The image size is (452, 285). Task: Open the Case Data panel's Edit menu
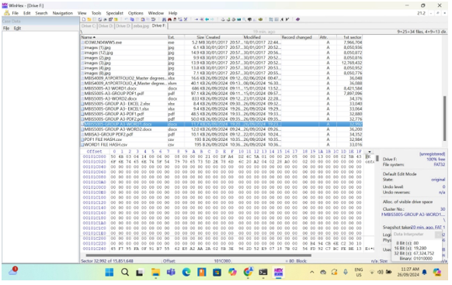click(x=17, y=28)
